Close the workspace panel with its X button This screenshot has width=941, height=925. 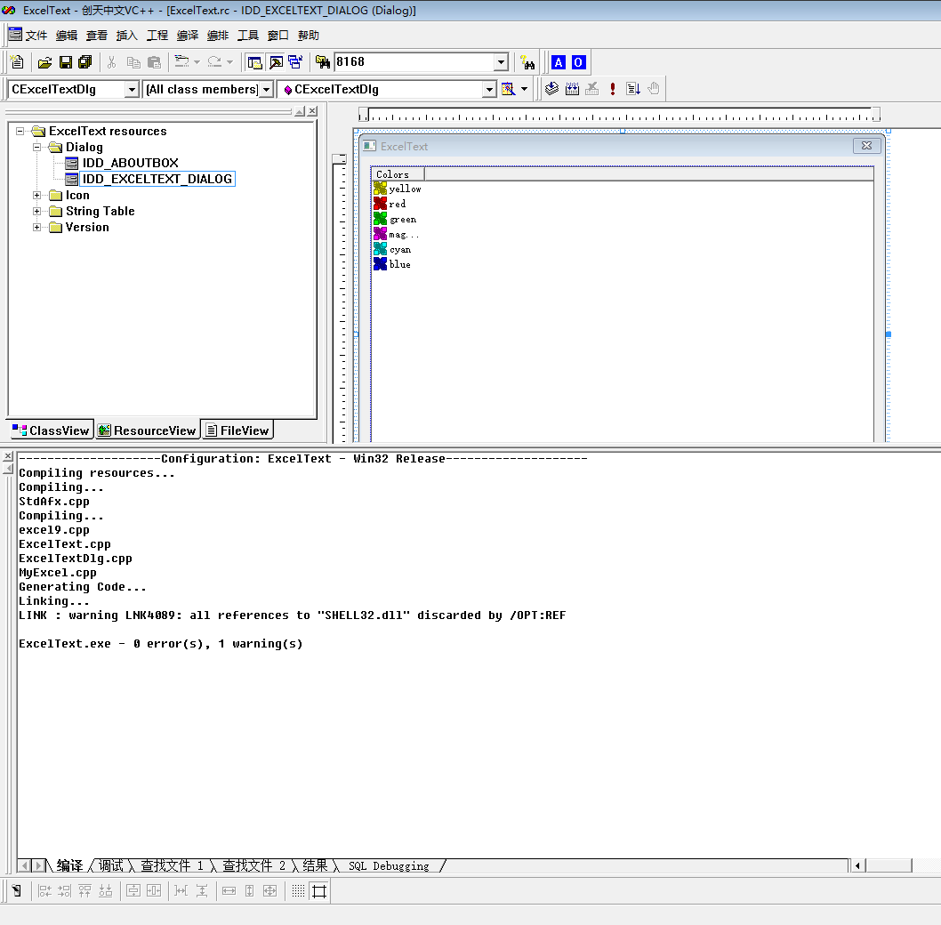[x=312, y=111]
